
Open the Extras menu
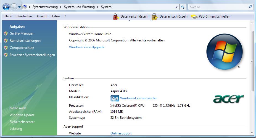coord(56,16)
